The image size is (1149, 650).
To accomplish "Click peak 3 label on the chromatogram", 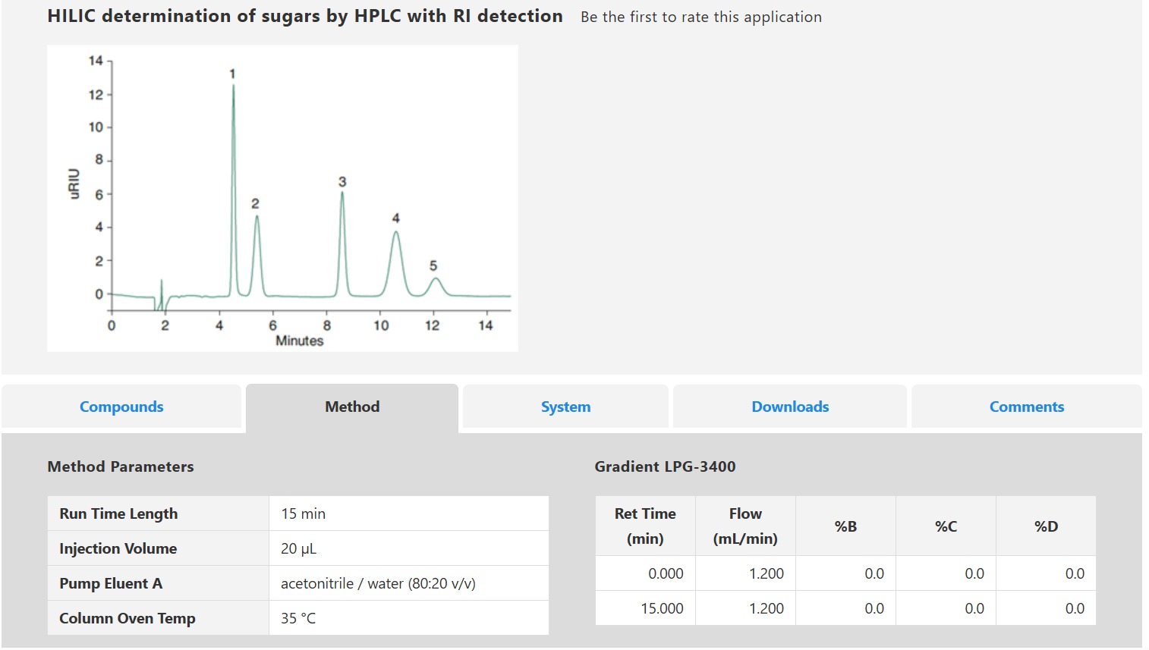I will point(342,182).
